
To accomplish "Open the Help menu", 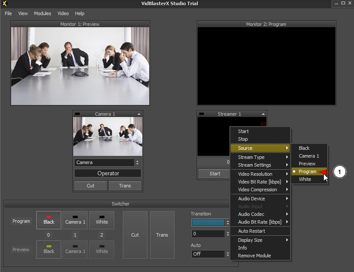I will [x=79, y=13].
